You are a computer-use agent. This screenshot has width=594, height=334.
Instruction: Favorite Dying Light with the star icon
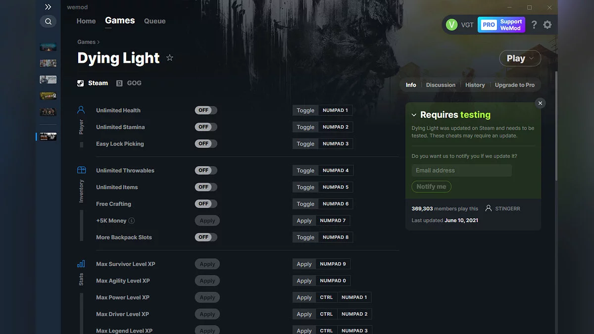(169, 57)
